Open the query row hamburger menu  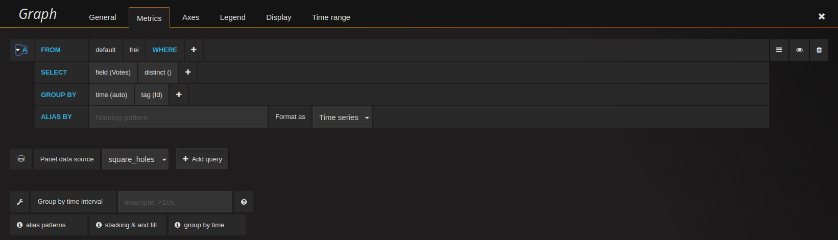tap(779, 50)
